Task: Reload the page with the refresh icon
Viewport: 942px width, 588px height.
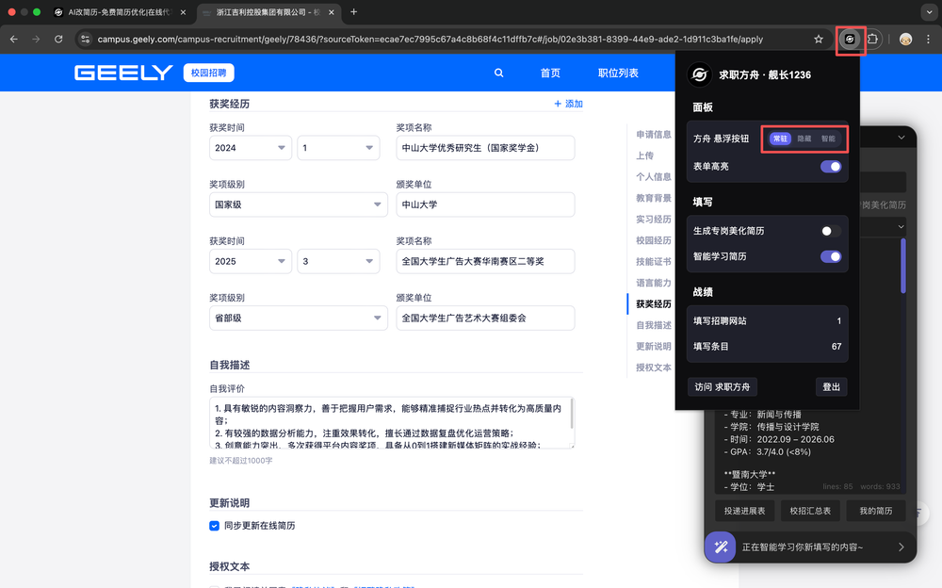Action: pos(58,40)
